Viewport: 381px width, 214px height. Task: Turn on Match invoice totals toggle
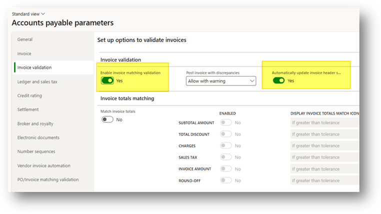107,119
